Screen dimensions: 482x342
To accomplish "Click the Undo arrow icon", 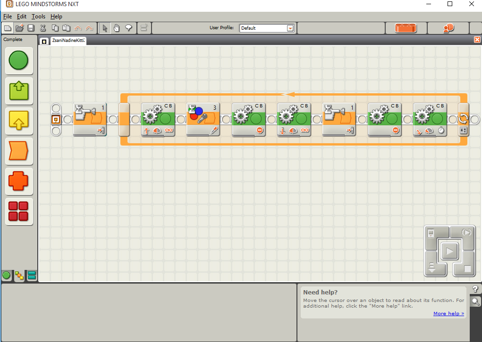I will [78, 28].
